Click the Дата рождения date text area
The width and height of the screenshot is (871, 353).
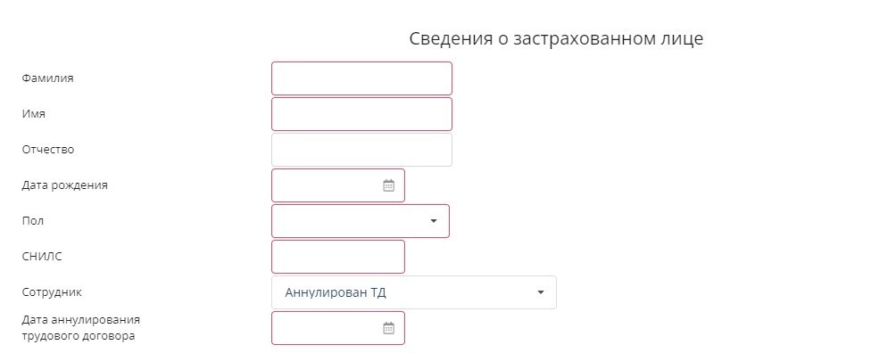(x=327, y=185)
